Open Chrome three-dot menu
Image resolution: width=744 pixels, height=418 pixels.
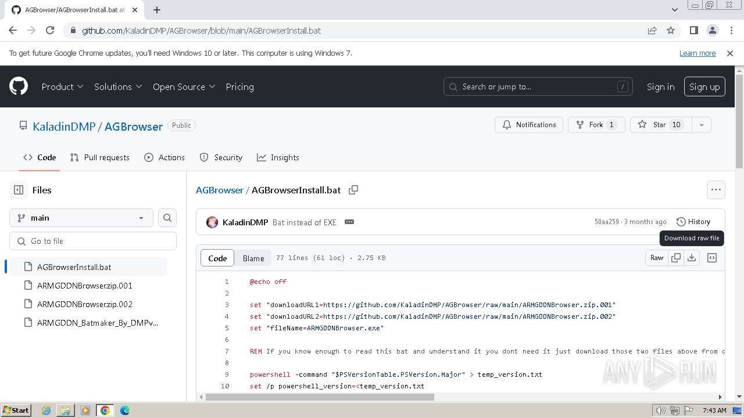730,30
